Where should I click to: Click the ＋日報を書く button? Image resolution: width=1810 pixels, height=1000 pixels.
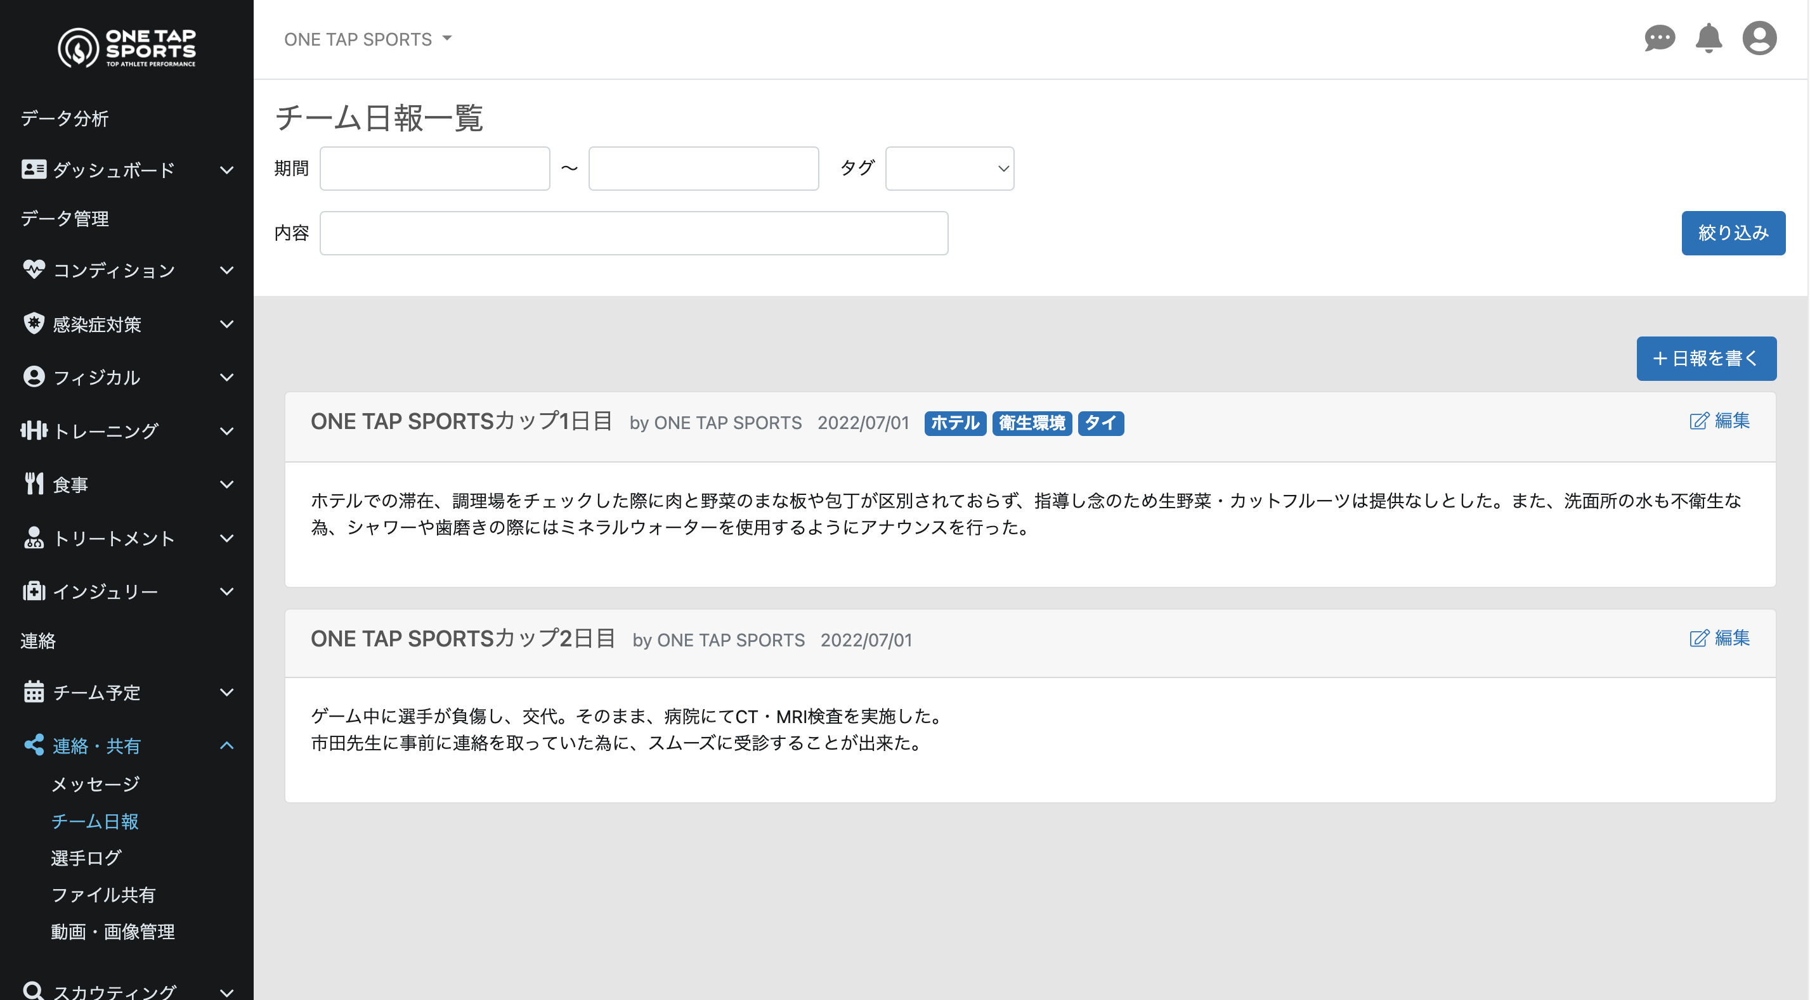[x=1706, y=358]
